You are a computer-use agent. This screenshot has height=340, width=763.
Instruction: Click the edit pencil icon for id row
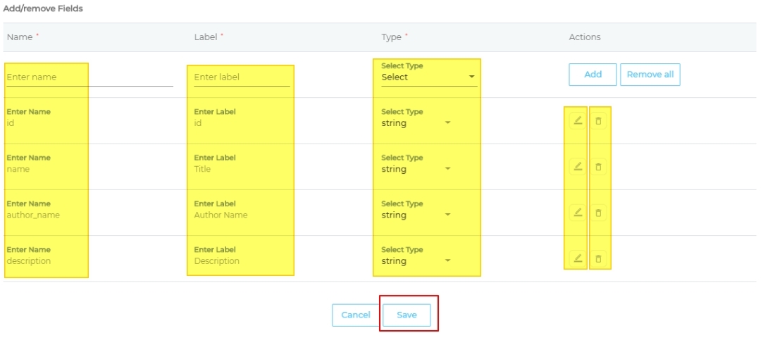[578, 121]
